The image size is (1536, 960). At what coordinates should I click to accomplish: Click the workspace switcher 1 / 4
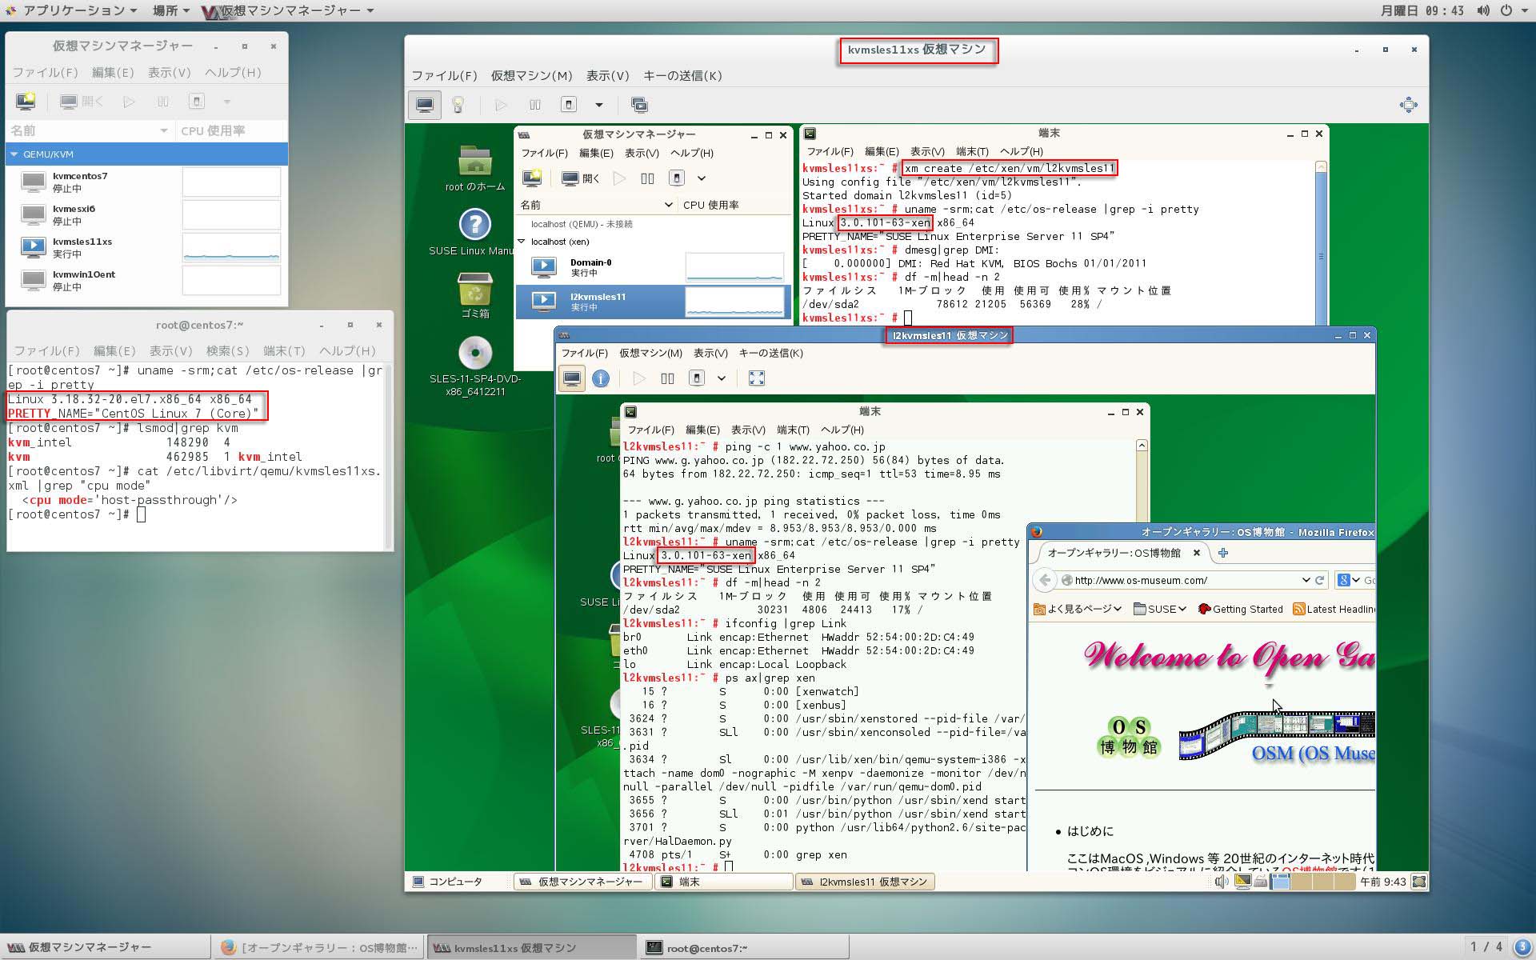tap(1486, 947)
